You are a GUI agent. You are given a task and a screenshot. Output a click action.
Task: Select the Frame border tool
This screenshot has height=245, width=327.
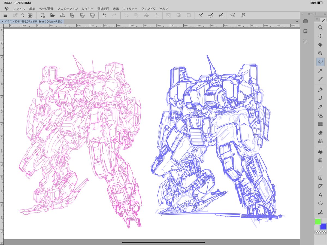coord(320,178)
